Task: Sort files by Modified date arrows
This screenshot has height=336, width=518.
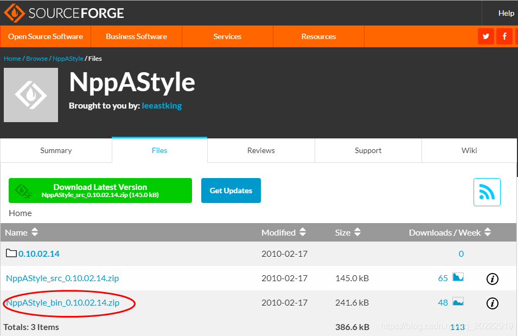Action: tap(303, 232)
